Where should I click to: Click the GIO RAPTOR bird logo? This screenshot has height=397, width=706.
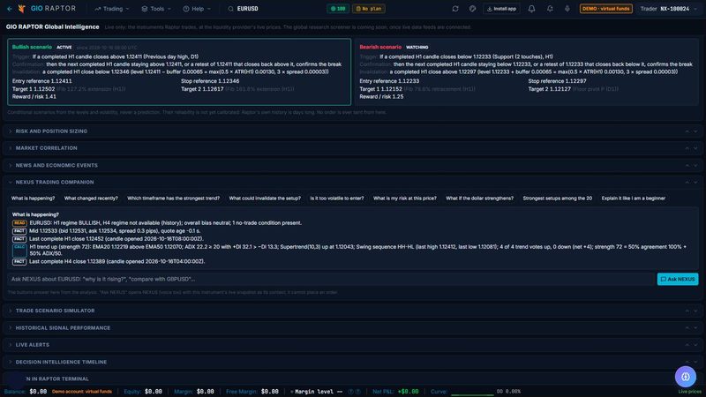(21, 9)
